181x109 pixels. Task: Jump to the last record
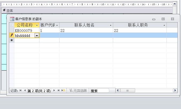59,91
